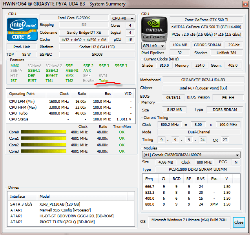Image resolution: width=250 pixels, height=235 pixels.
Task: Select the 533.3 frequency timing row
Action: (191, 193)
